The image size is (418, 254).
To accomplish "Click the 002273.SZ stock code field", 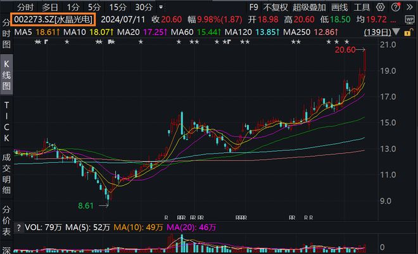I will click(53, 20).
